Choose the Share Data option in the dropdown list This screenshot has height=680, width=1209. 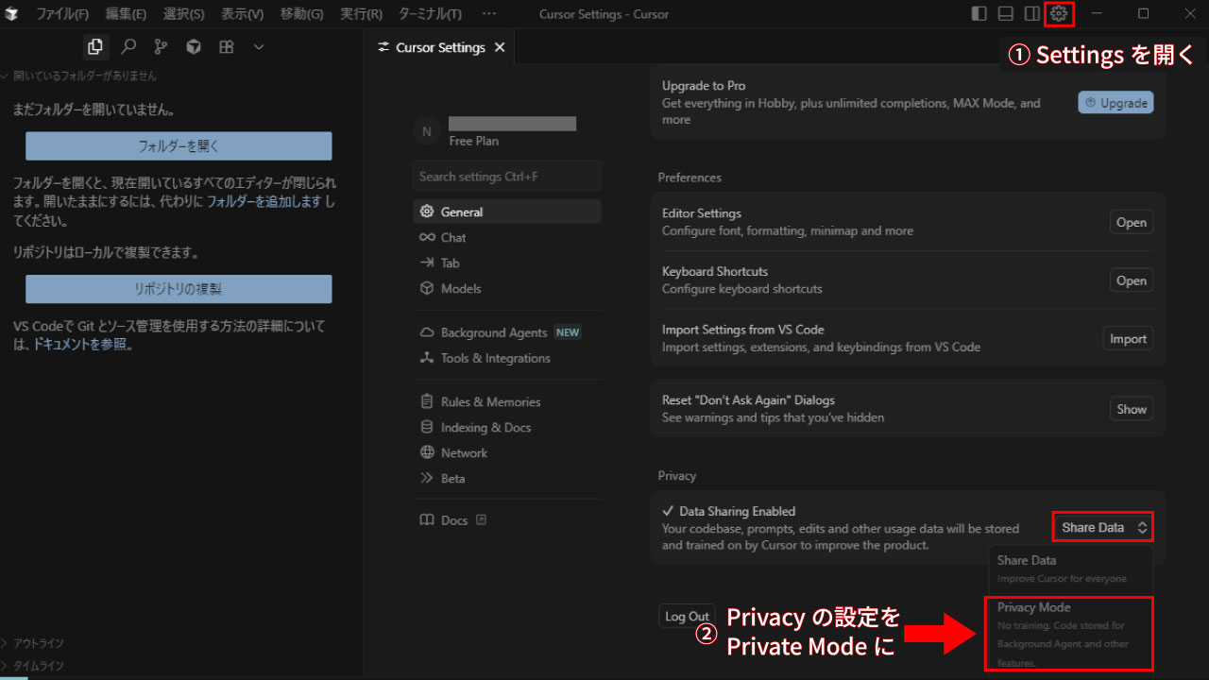(x=1070, y=569)
